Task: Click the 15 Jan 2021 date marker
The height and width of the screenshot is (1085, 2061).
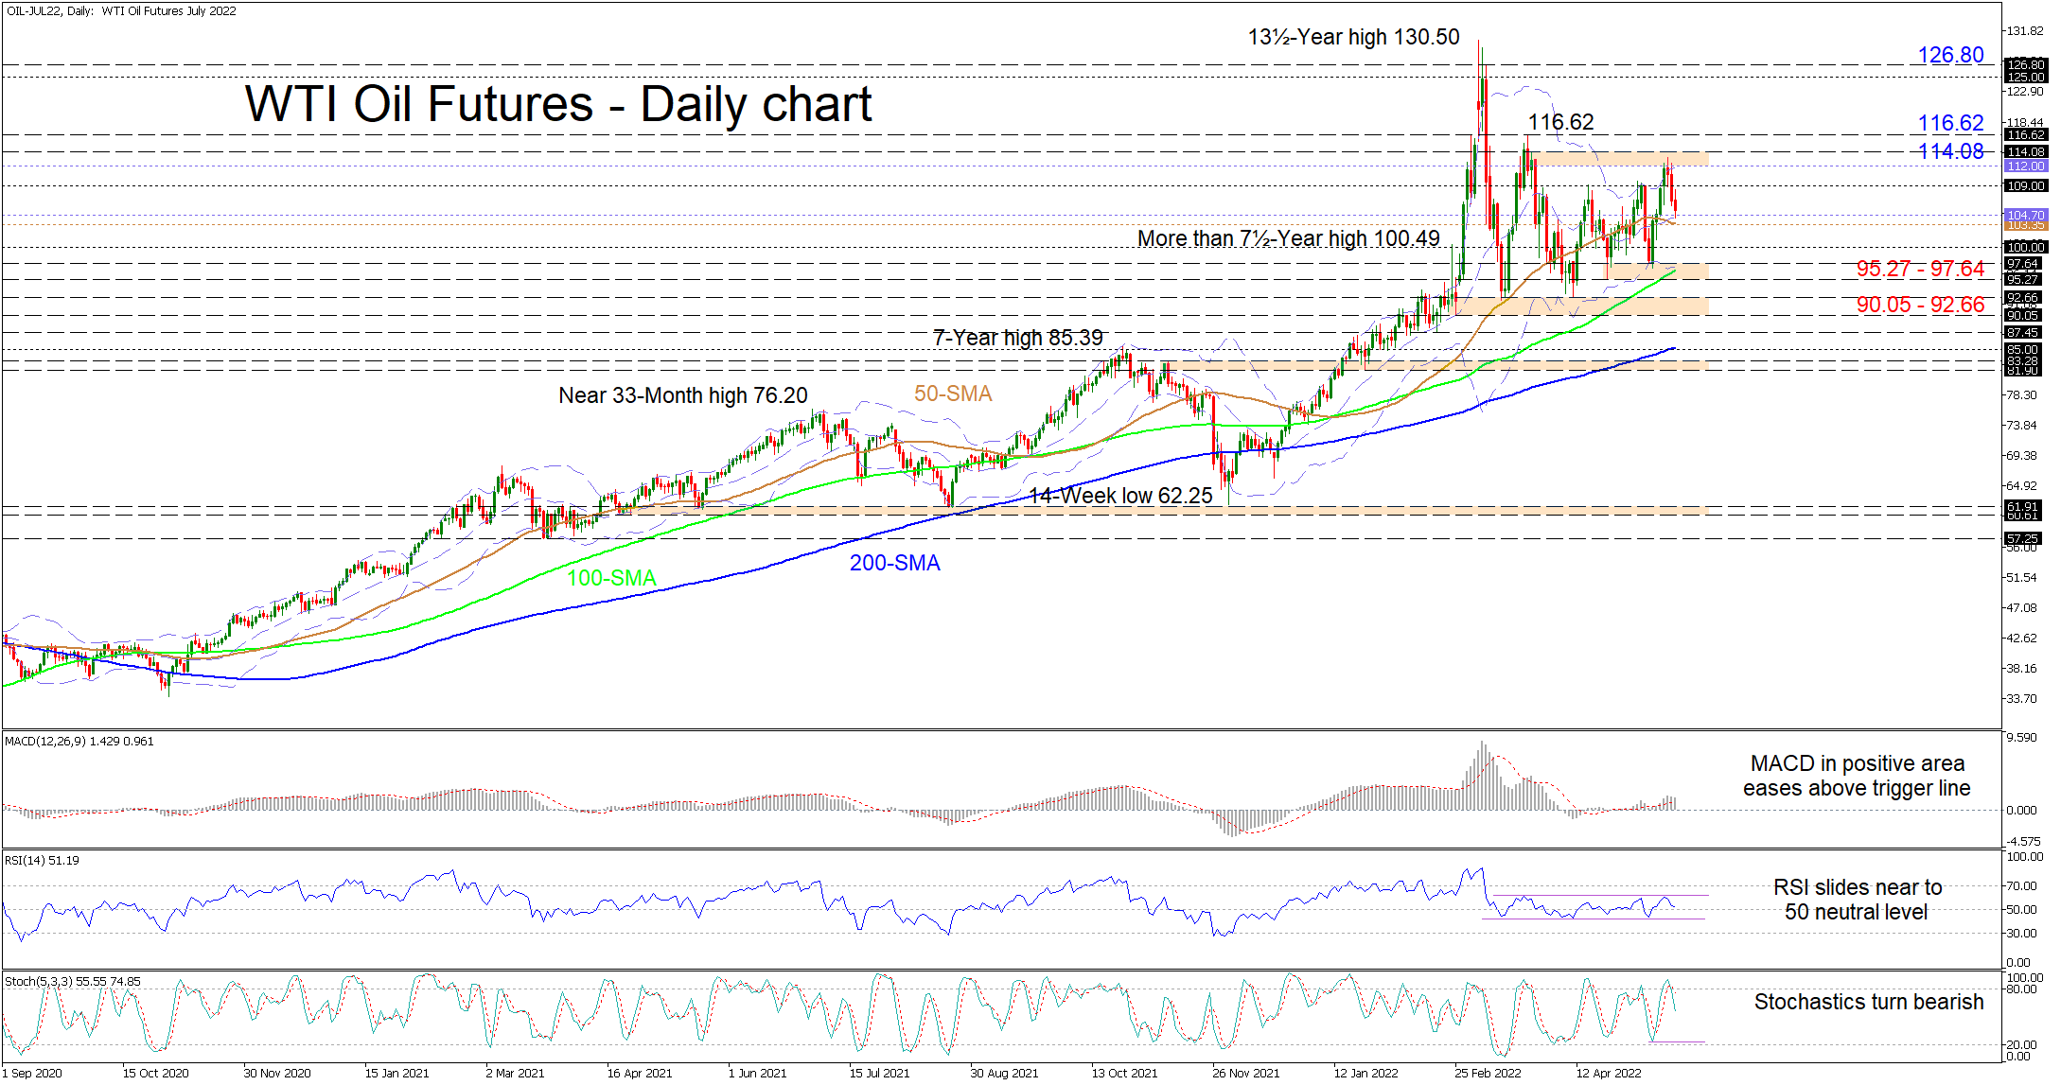Action: pos(396,1073)
